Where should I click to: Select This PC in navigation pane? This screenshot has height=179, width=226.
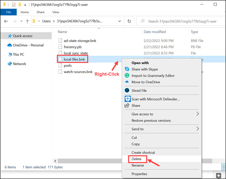pos(18,54)
